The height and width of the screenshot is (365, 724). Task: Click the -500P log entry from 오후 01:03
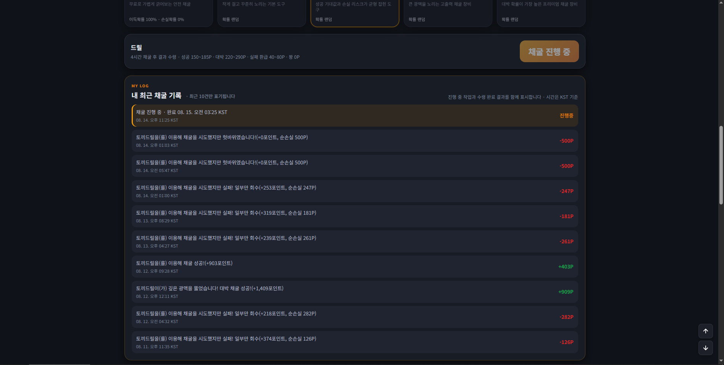[x=355, y=141]
